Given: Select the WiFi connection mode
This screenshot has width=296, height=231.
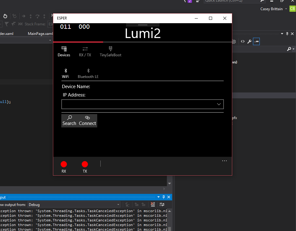Looking at the screenshot, I should [x=65, y=73].
